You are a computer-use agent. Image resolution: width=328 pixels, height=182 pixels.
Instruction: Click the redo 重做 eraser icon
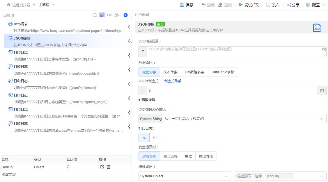point(220,4)
